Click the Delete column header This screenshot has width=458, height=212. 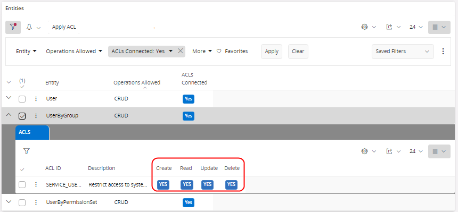point(232,168)
